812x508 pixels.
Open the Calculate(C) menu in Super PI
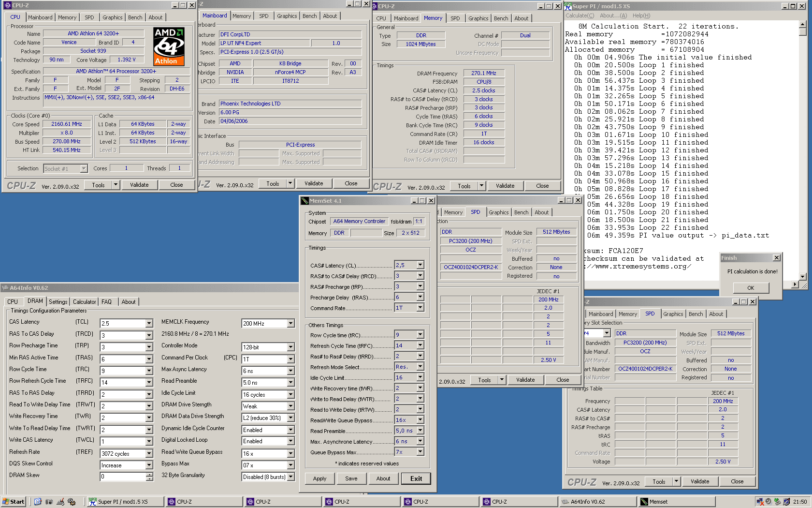580,15
